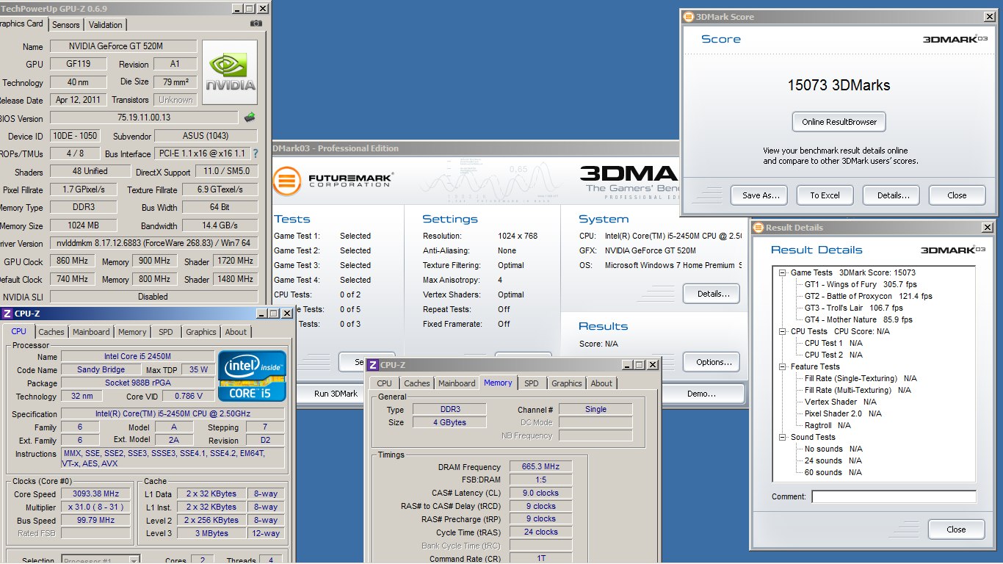Click the '15073 3DMarks' score text
The width and height of the screenshot is (1003, 564).
(839, 85)
